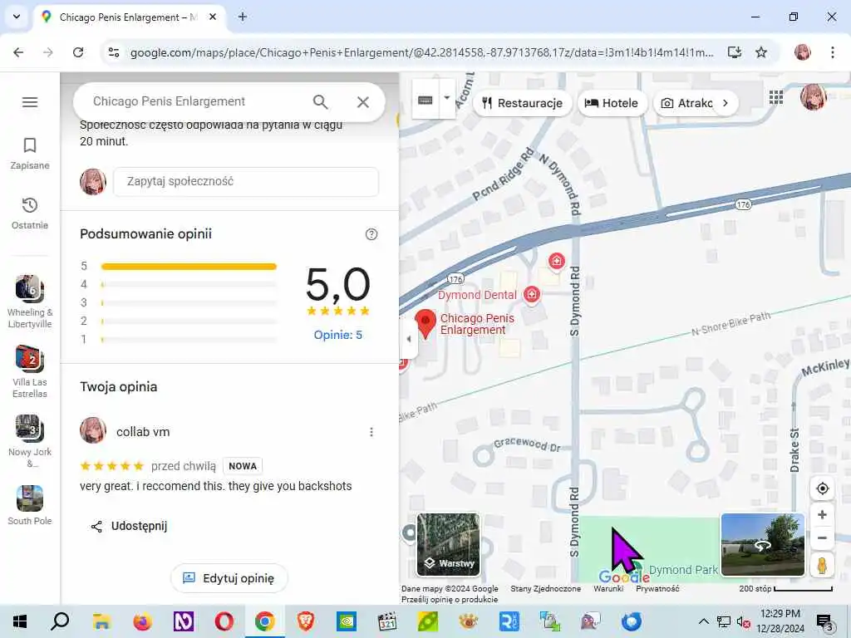This screenshot has height=638, width=851.
Task: Select the 4-star rating bar
Action: pyautogui.click(x=189, y=284)
